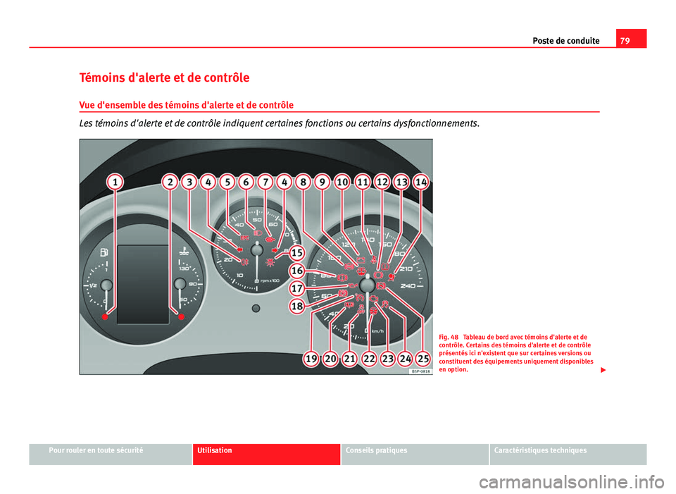Click the coolant temperature symbol
This screenshot has height=494, width=676.
coord(184,251)
